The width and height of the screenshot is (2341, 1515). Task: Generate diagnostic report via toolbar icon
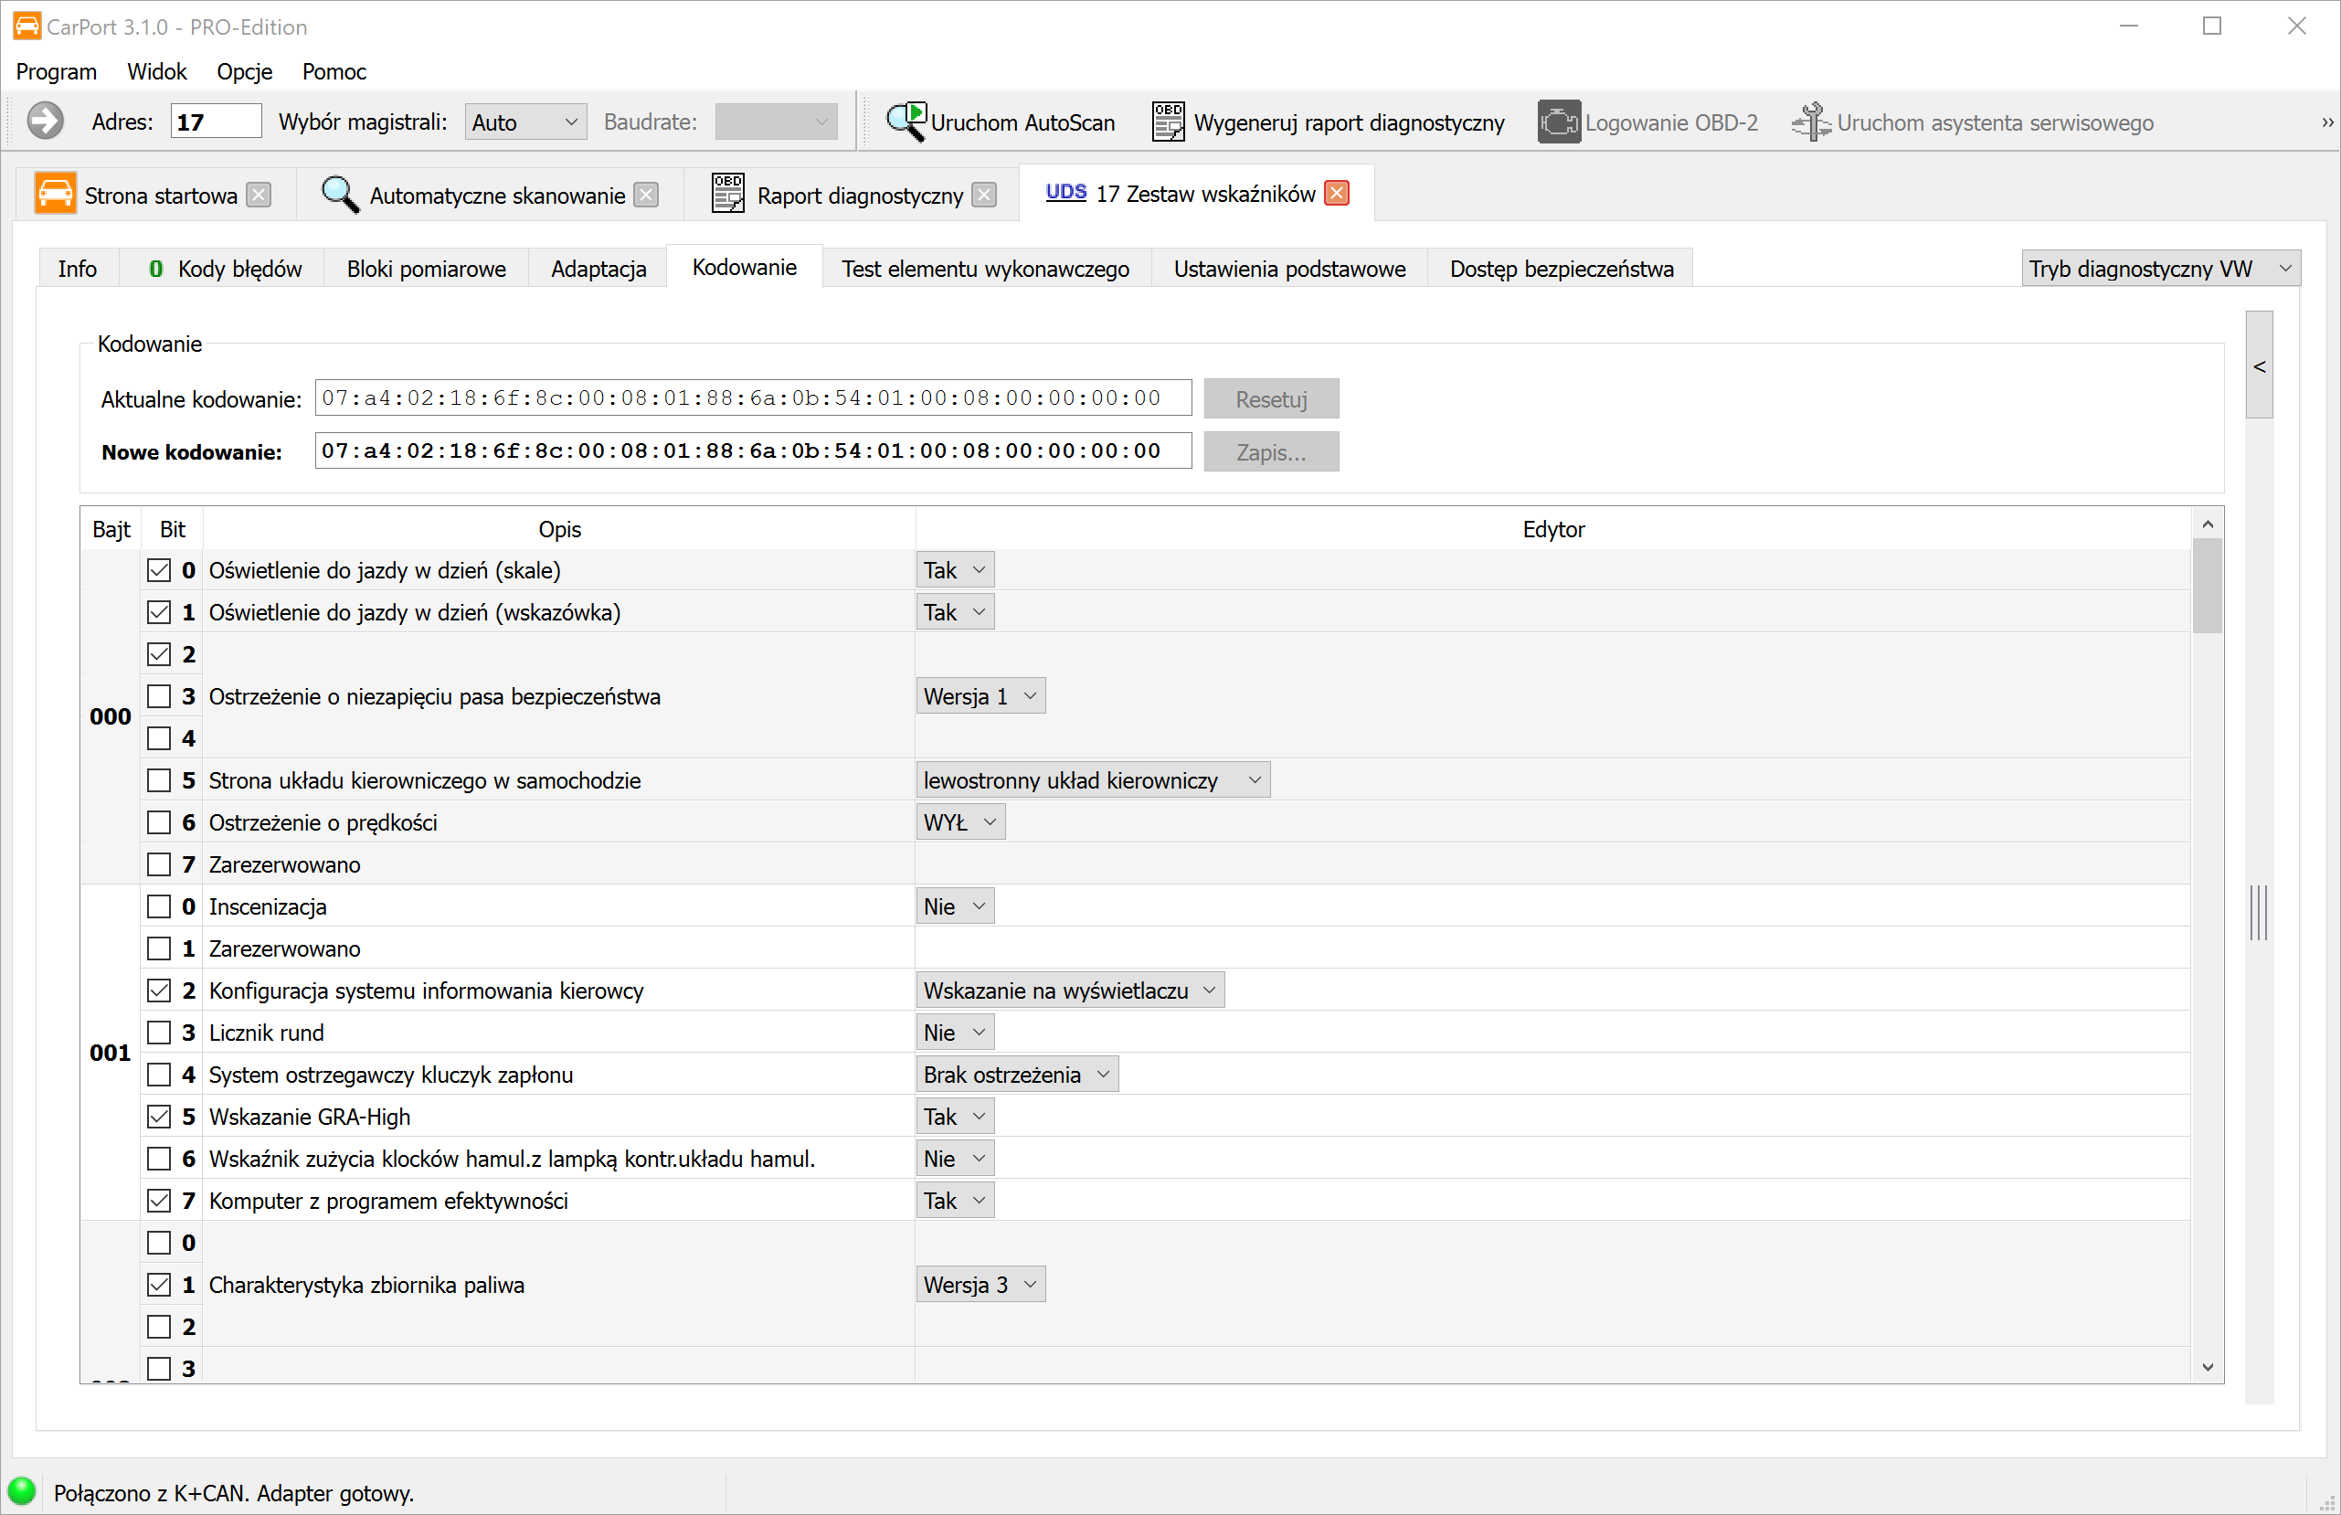coord(1168,122)
